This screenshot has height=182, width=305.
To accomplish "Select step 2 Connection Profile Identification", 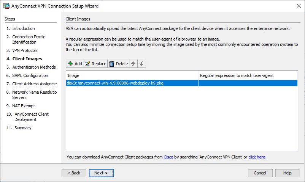I will click(x=26, y=39).
